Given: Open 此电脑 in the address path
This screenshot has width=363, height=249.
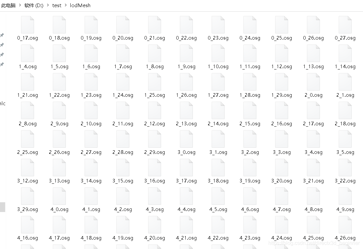Looking at the screenshot, I should [x=8, y=5].
